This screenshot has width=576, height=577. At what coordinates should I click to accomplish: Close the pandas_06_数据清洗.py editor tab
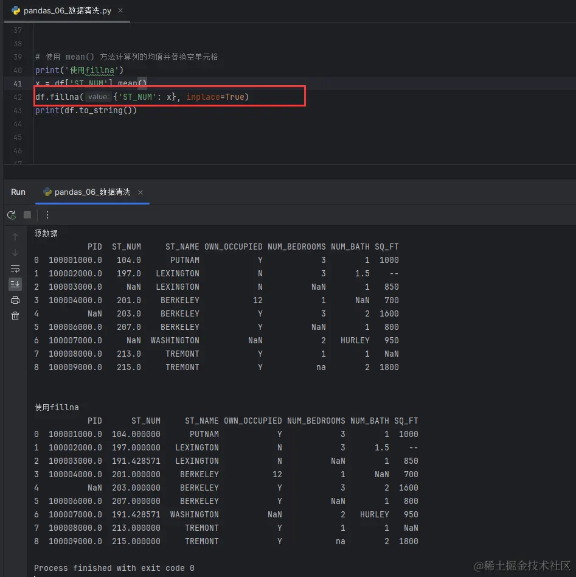pos(120,11)
